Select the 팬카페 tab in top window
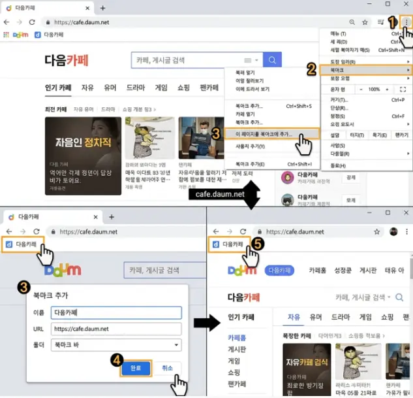 (x=209, y=88)
